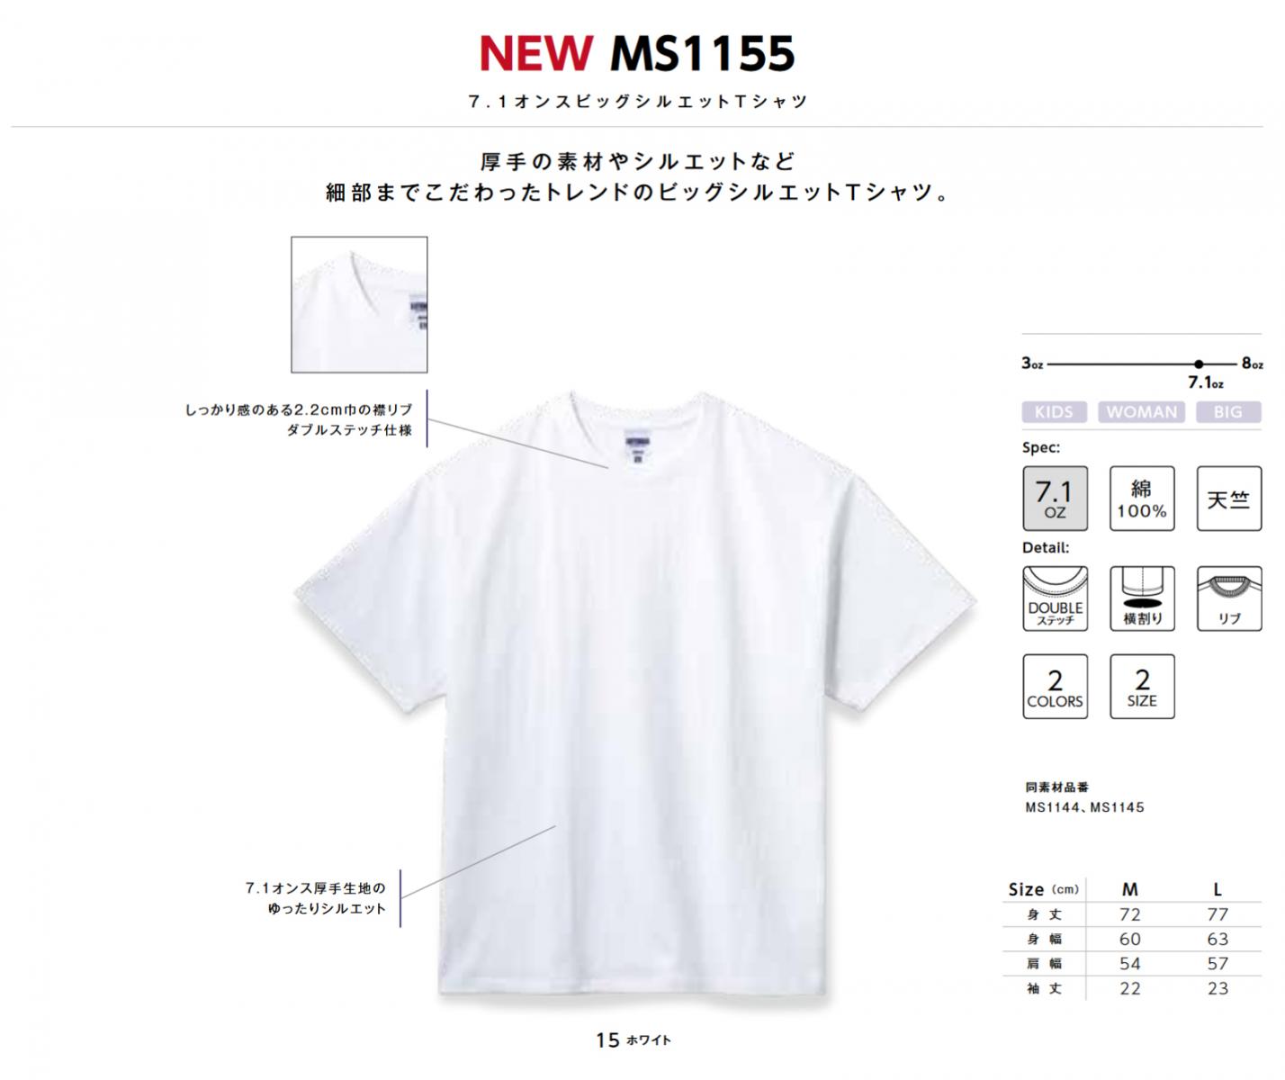Screen dimensions: 1285x1080
Task: Toggle the KIDS category badge
Action: (1054, 412)
